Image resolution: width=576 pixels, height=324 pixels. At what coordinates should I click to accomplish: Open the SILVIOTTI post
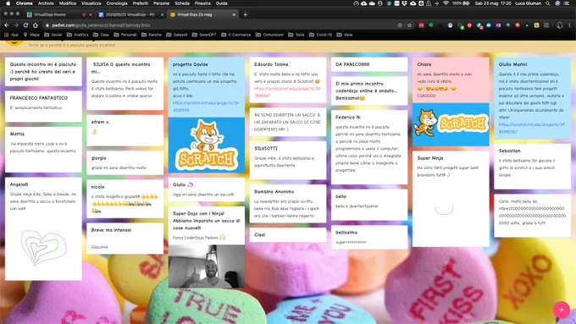click(288, 161)
